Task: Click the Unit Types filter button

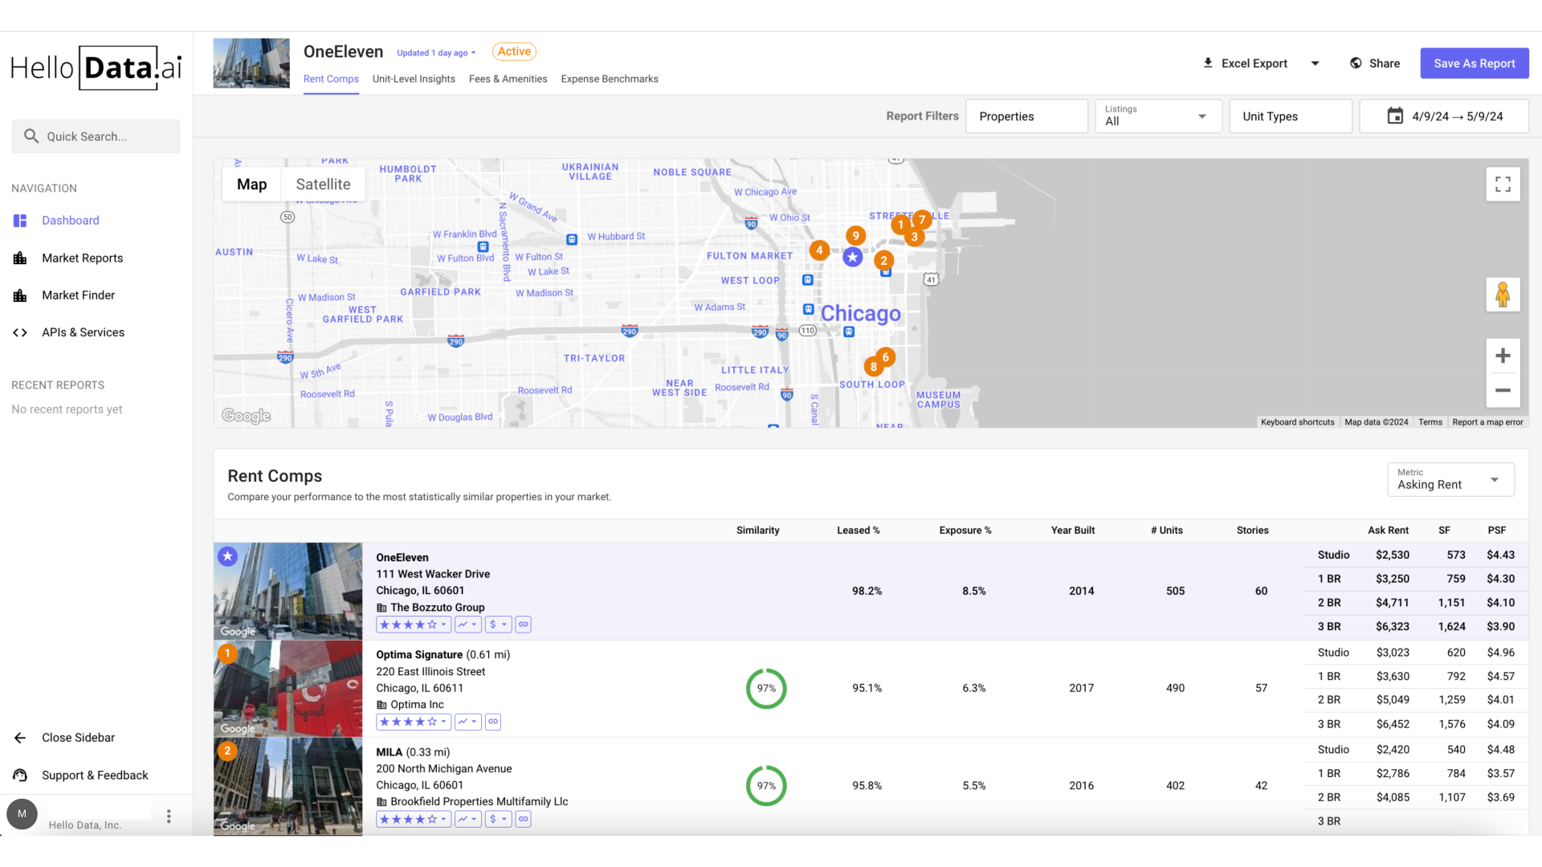Action: click(x=1291, y=116)
